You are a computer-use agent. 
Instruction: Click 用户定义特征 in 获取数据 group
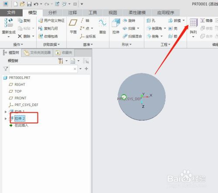pyautogui.click(x=51, y=21)
